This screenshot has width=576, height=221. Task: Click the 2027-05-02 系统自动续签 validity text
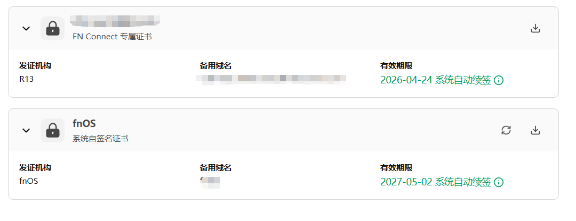click(435, 182)
